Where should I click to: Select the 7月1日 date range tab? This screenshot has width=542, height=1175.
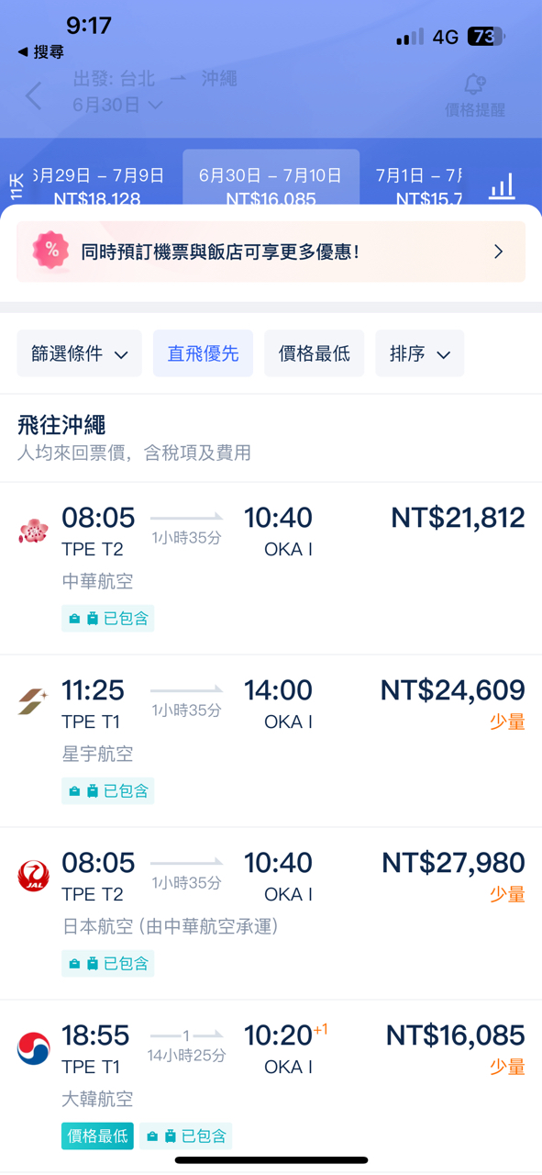tap(418, 185)
